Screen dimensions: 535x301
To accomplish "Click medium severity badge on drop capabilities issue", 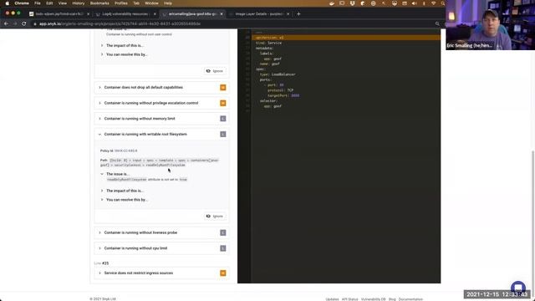I will coord(223,88).
